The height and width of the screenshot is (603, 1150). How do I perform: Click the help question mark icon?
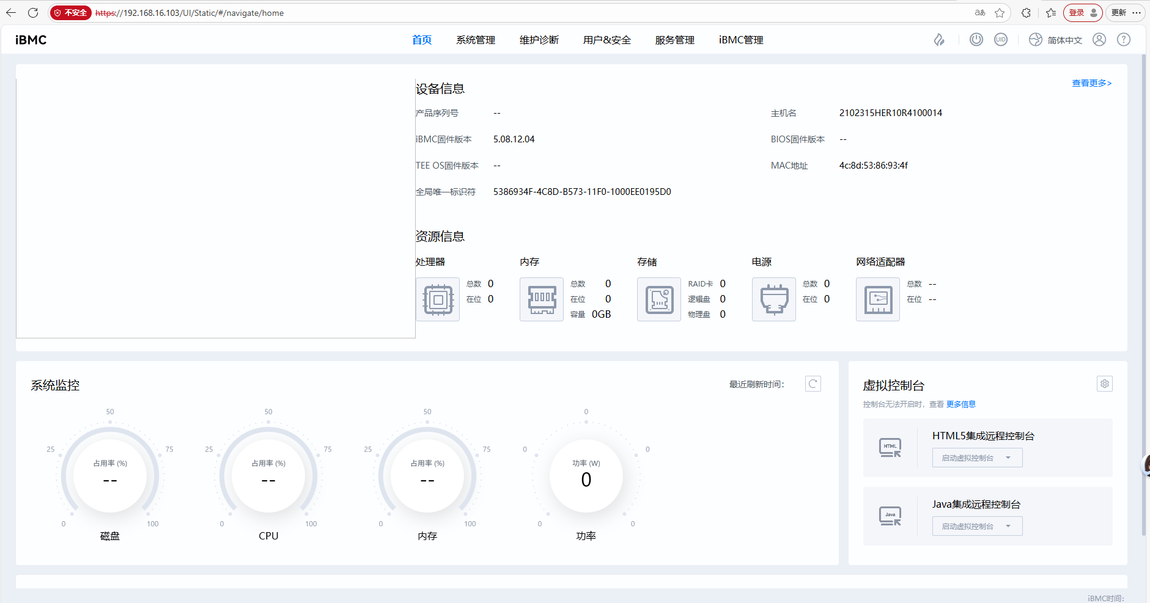click(x=1123, y=40)
